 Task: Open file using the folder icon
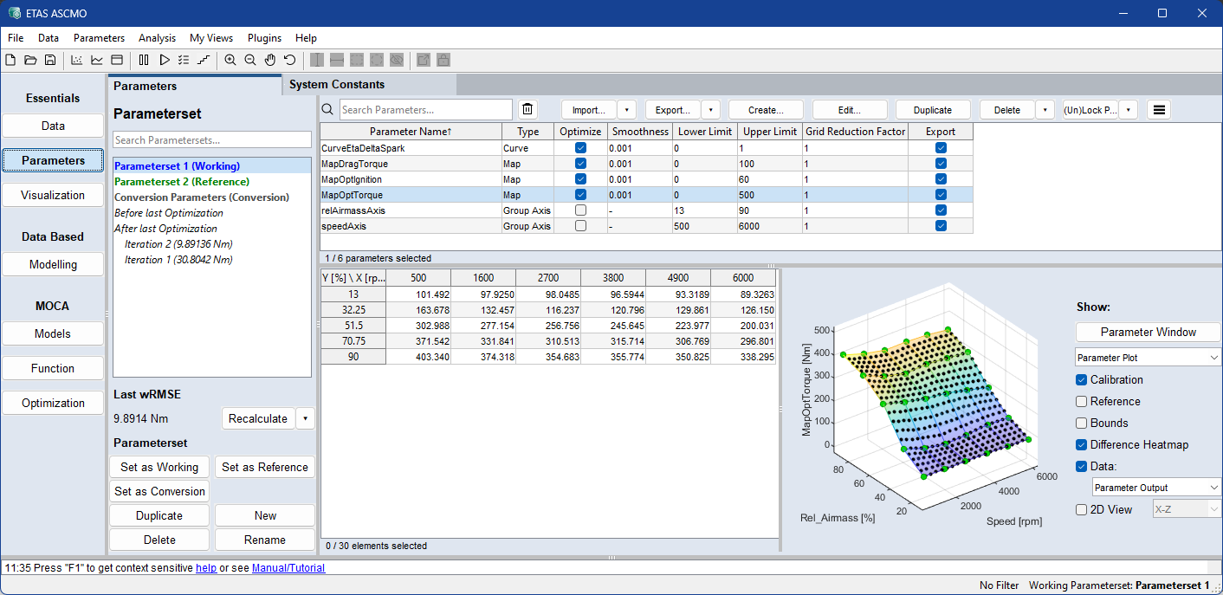pyautogui.click(x=30, y=60)
